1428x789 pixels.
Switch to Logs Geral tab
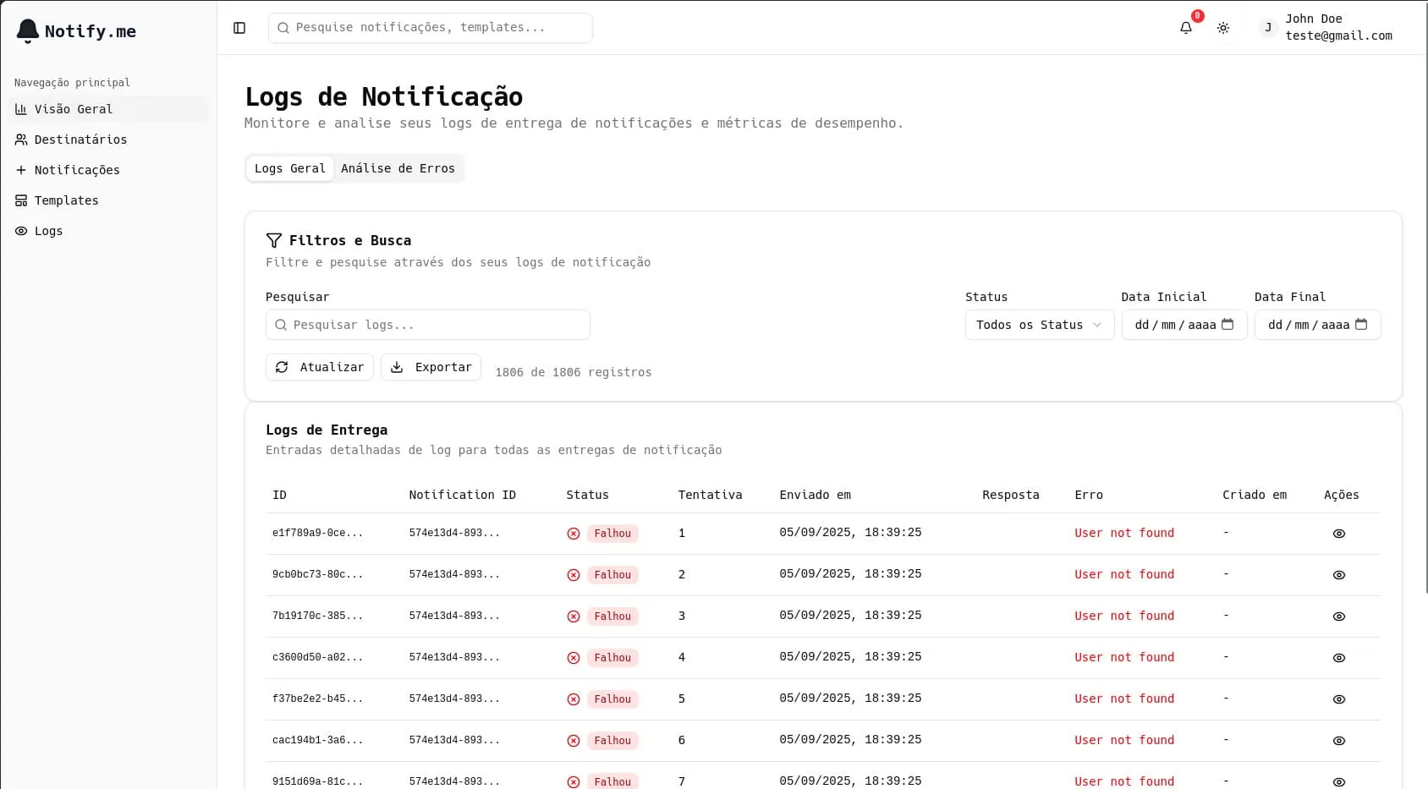pyautogui.click(x=290, y=168)
